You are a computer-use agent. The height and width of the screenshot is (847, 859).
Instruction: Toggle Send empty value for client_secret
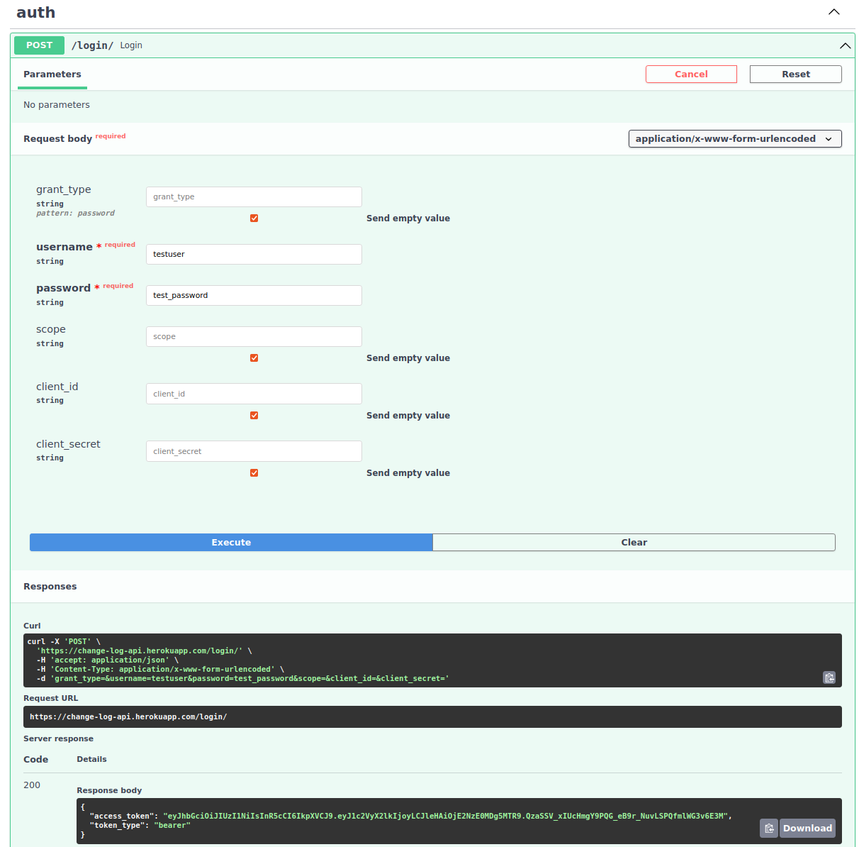click(x=254, y=472)
